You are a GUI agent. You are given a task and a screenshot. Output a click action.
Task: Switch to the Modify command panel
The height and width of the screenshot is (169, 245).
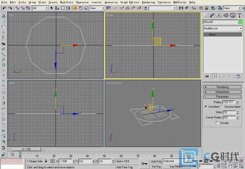(x=212, y=15)
